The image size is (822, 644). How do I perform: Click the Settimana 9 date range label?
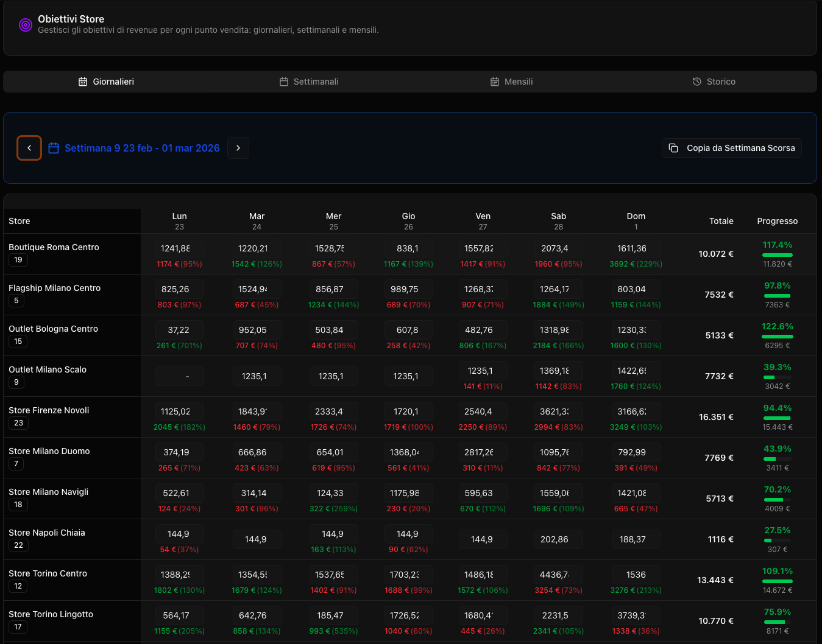[x=142, y=148]
